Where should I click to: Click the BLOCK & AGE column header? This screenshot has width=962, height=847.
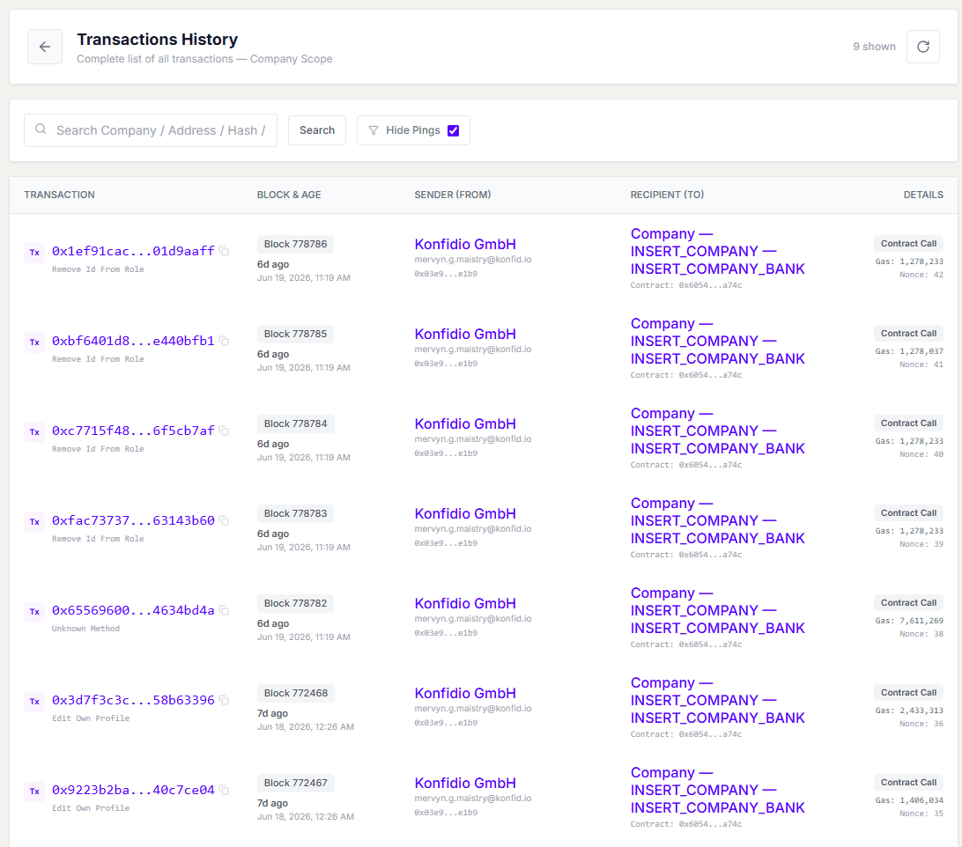tap(289, 195)
